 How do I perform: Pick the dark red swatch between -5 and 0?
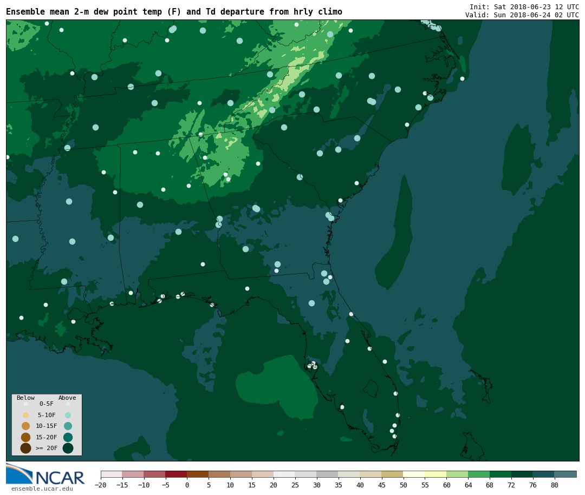[x=177, y=474]
